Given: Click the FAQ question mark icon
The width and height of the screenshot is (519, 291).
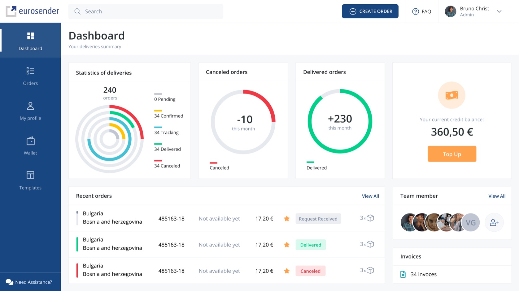Looking at the screenshot, I should (x=415, y=11).
